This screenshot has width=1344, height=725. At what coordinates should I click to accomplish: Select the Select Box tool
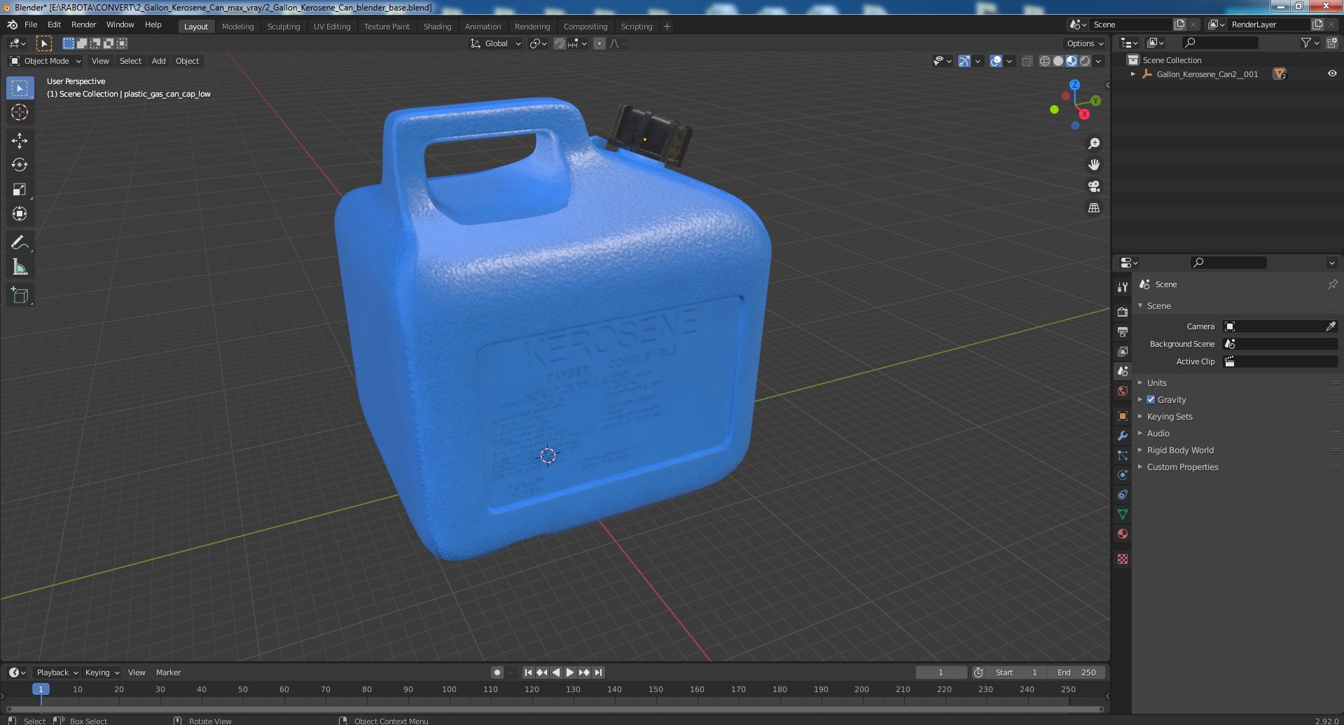(x=20, y=88)
